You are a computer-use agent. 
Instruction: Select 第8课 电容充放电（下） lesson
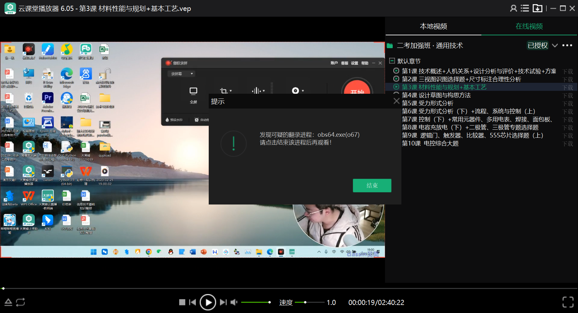pos(470,127)
